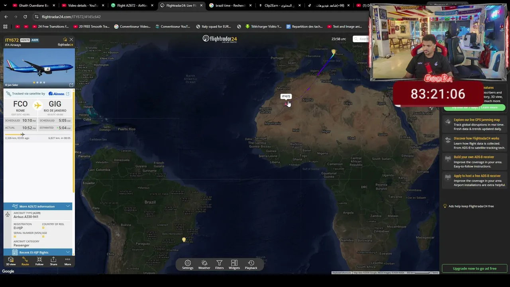Click the flight progress bar
This screenshot has height=287, width=510.
pyautogui.click(x=38, y=134)
